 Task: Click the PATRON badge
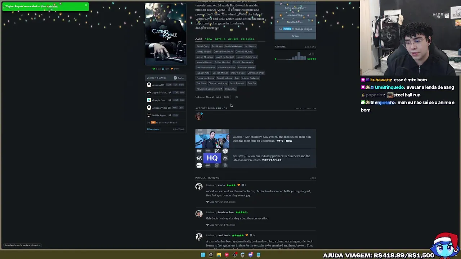pyautogui.click(x=287, y=29)
